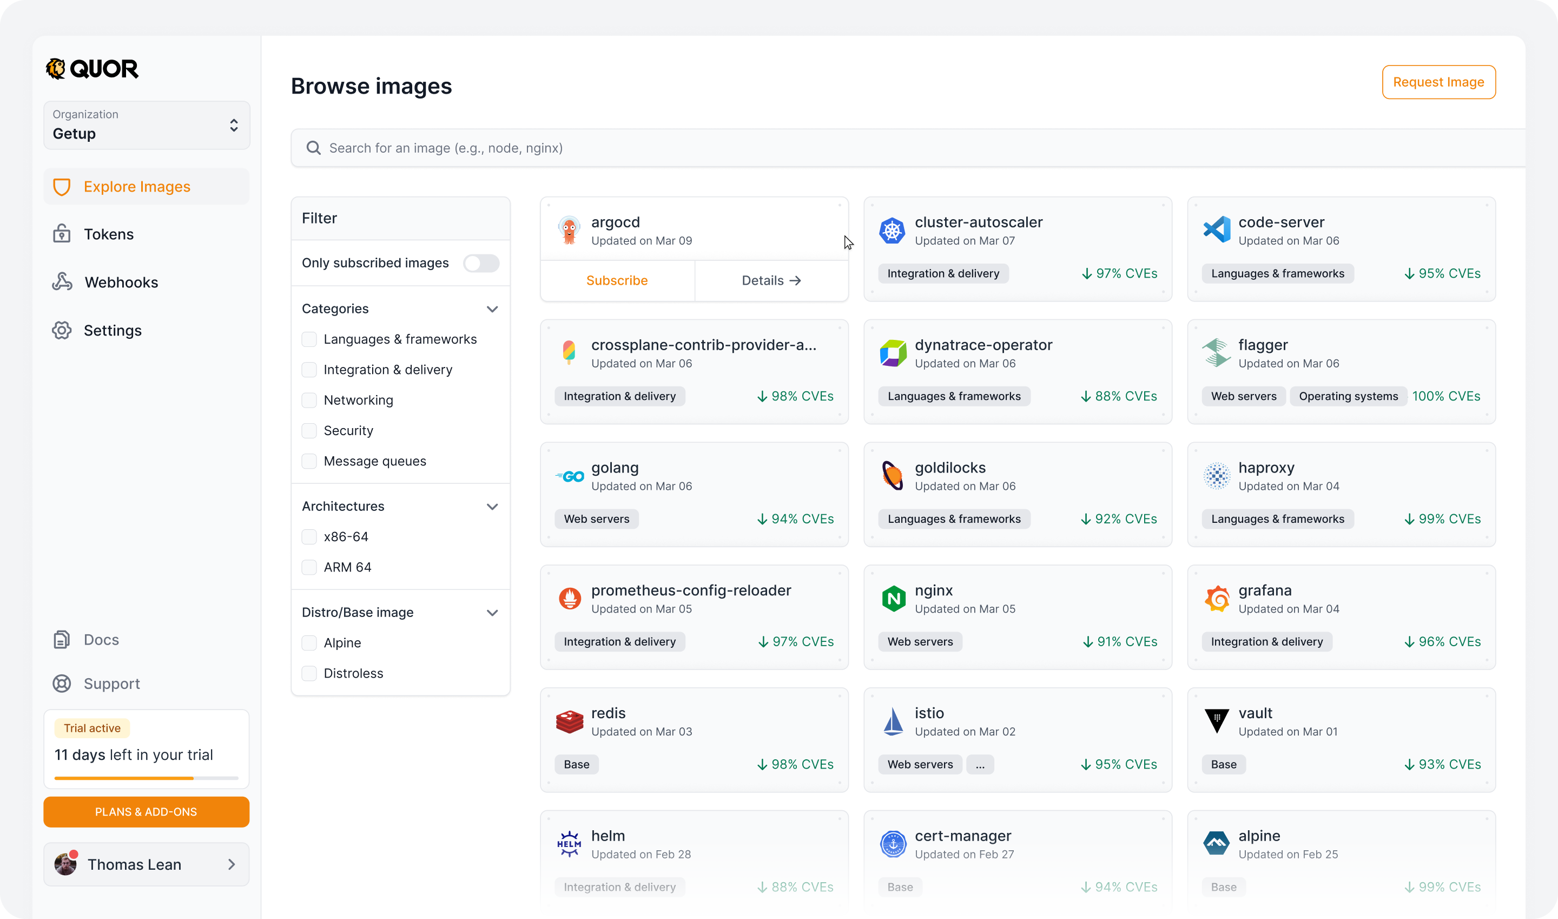Toggle Only subscribed images switch
1558x919 pixels.
[481, 263]
